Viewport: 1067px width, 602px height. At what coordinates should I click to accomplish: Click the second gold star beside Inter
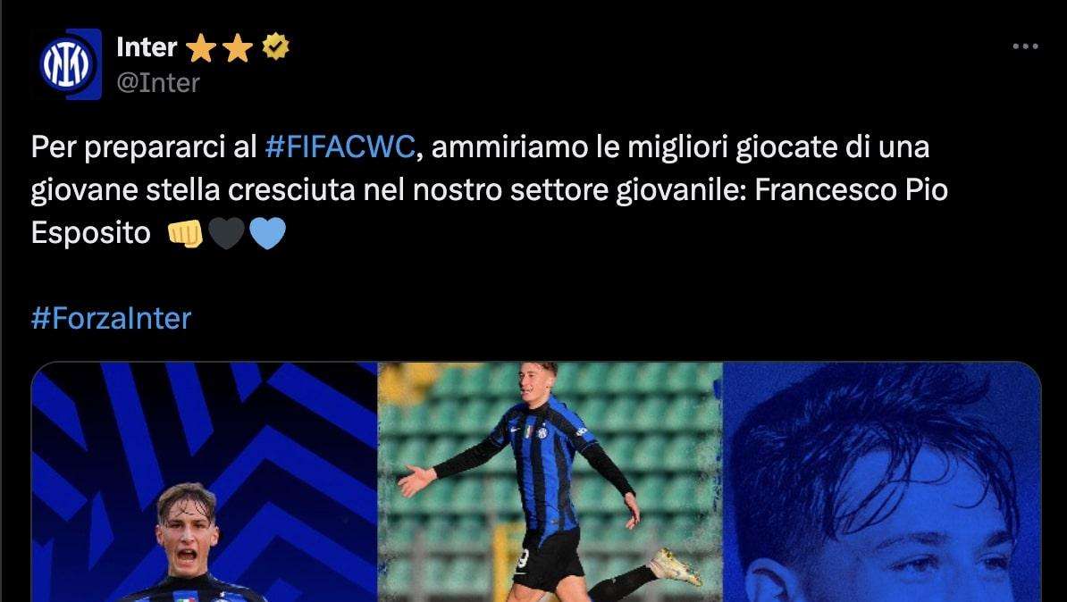[x=238, y=48]
